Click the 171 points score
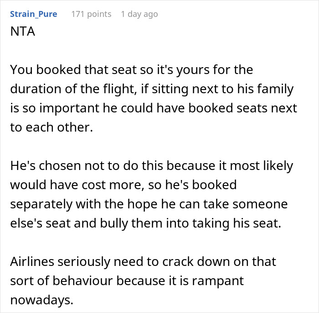319x313 pixels. (91, 14)
